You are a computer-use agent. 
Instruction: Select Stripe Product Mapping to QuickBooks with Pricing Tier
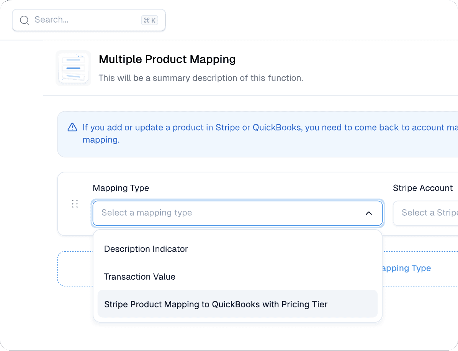point(237,304)
